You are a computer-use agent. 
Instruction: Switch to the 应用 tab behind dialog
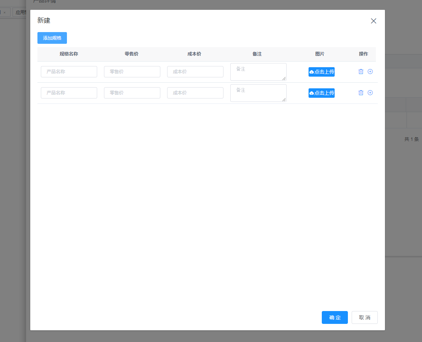[x=21, y=12]
